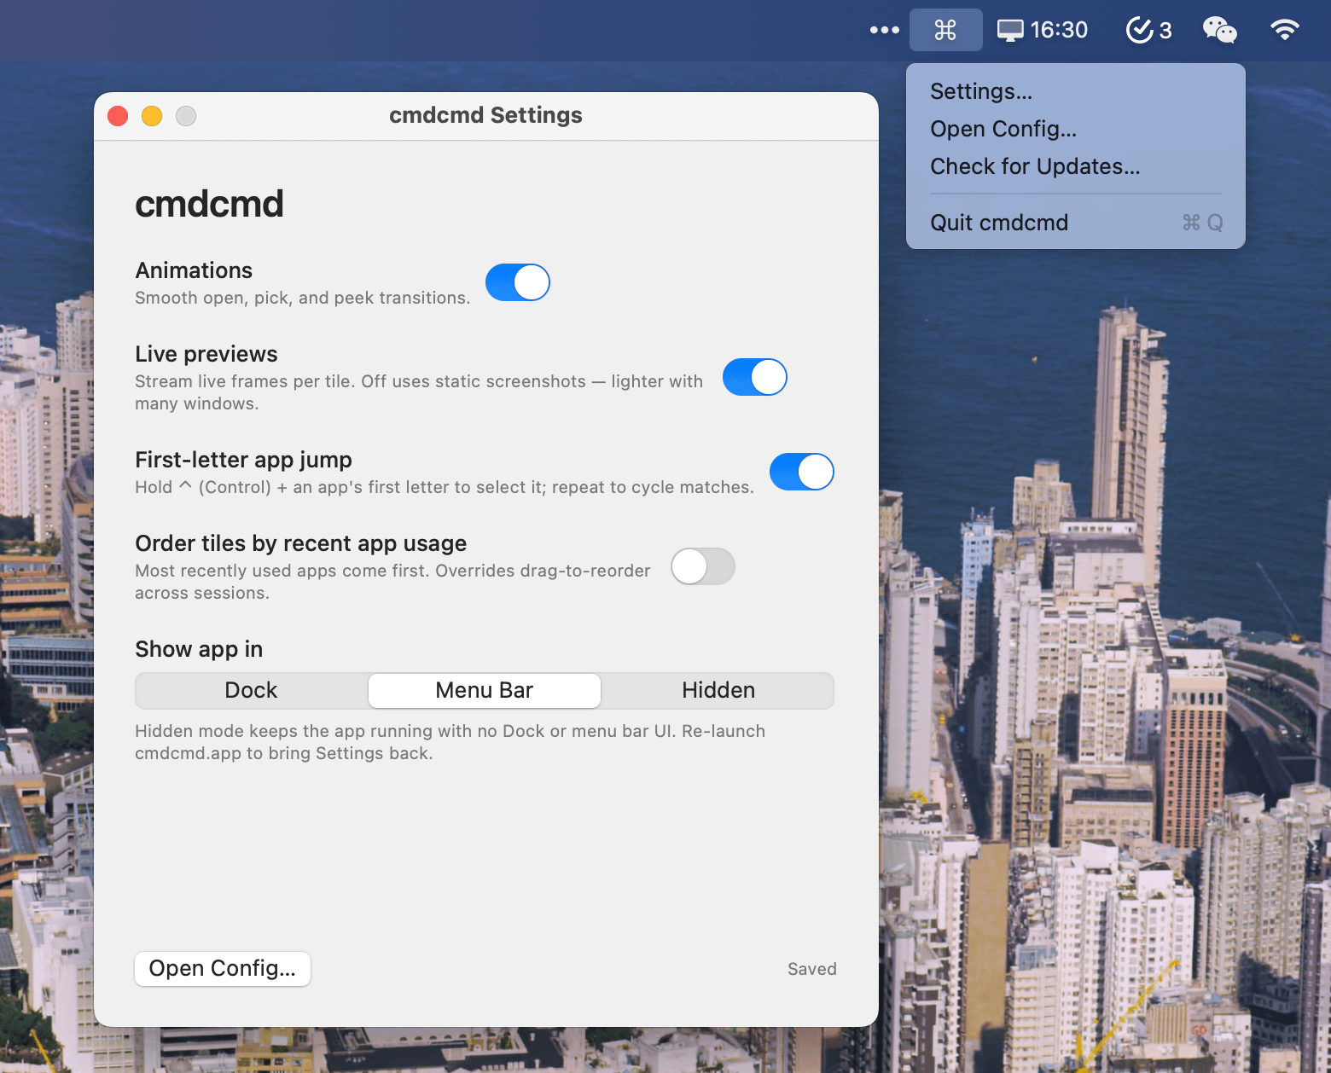Choose Settings... from the cmdcmd menu
This screenshot has height=1073, width=1331.
pyautogui.click(x=1076, y=91)
